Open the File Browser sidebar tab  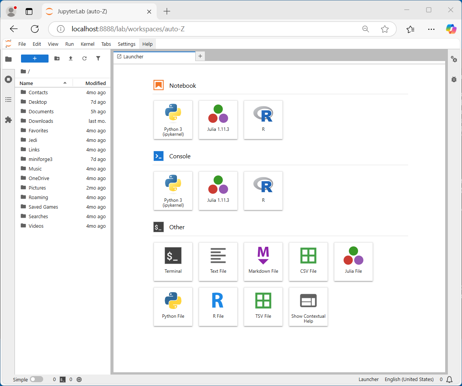pos(8,59)
